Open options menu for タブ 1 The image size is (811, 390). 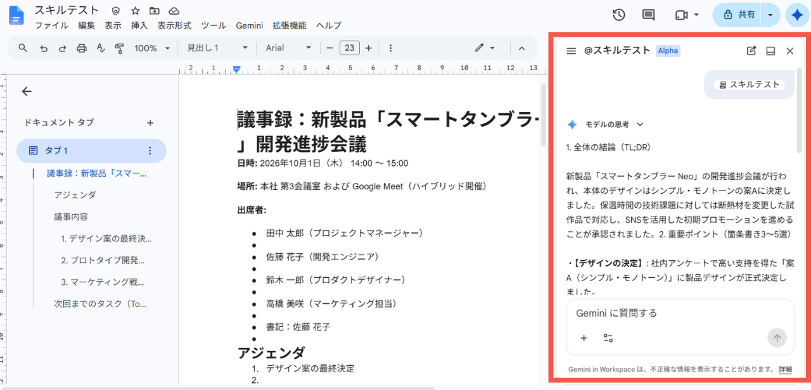[x=150, y=151]
